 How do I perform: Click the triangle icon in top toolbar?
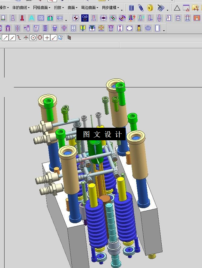tap(177, 8)
